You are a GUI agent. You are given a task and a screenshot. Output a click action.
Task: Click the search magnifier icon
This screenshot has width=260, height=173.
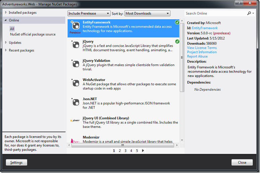[x=249, y=13]
